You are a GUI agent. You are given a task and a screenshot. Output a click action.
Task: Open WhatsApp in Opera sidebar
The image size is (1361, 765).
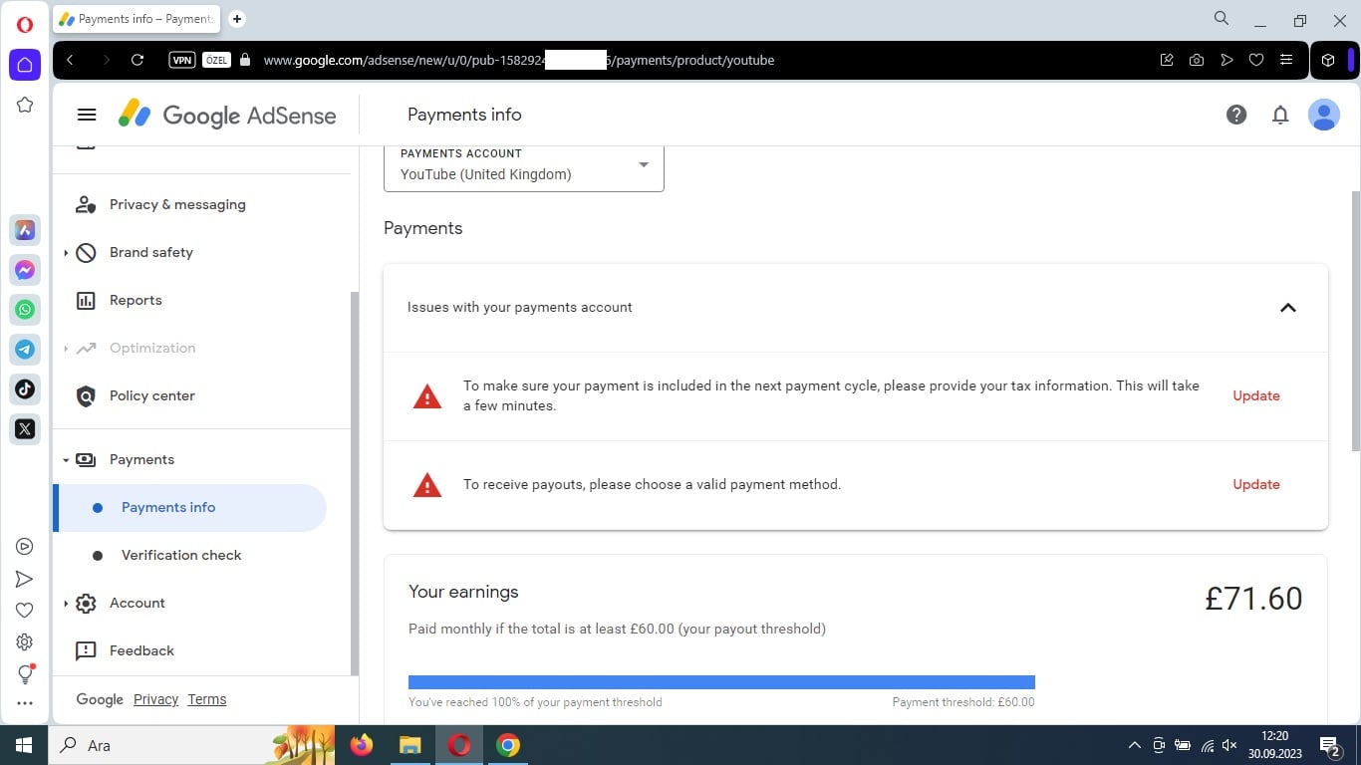pos(25,310)
